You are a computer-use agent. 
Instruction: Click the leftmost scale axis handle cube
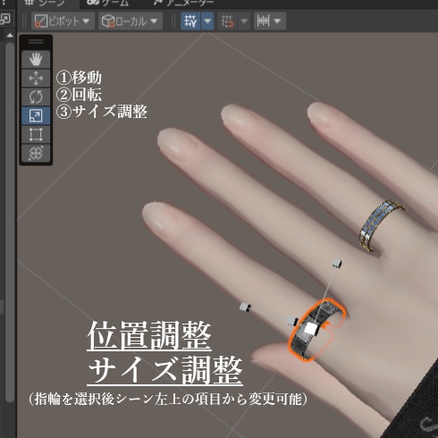pos(245,307)
